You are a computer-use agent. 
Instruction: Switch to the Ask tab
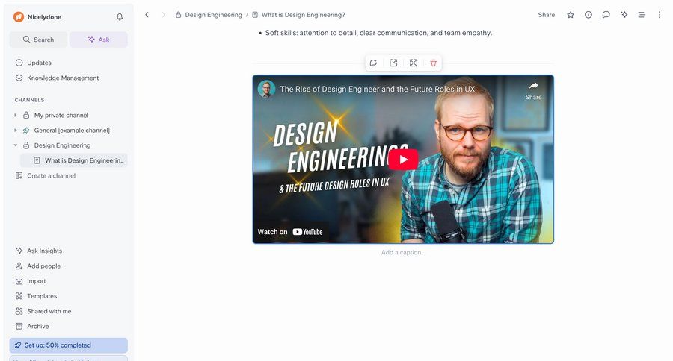click(98, 40)
